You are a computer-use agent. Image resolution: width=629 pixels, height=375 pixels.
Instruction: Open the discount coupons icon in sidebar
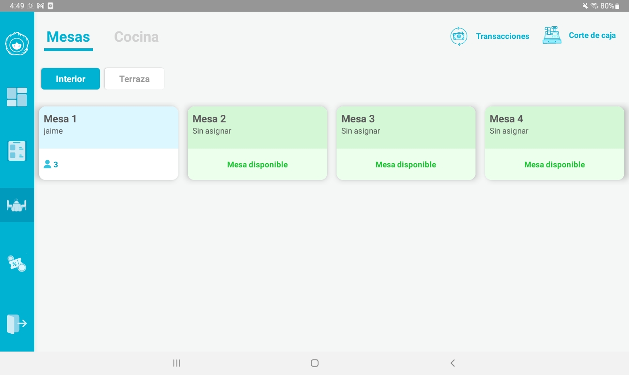(x=17, y=263)
